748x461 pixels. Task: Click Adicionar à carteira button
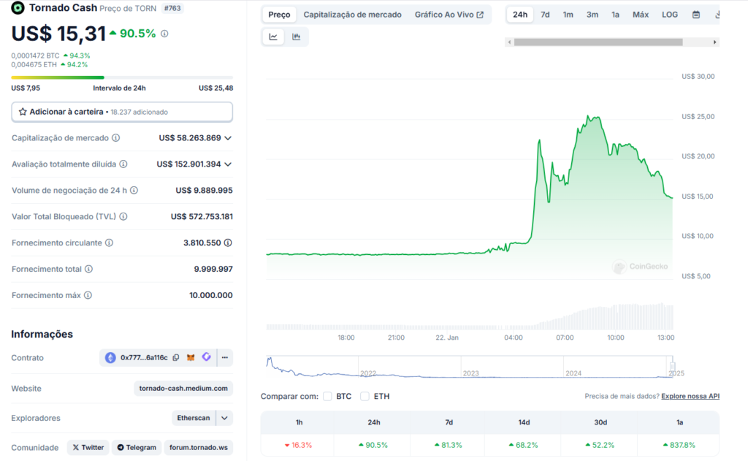122,112
